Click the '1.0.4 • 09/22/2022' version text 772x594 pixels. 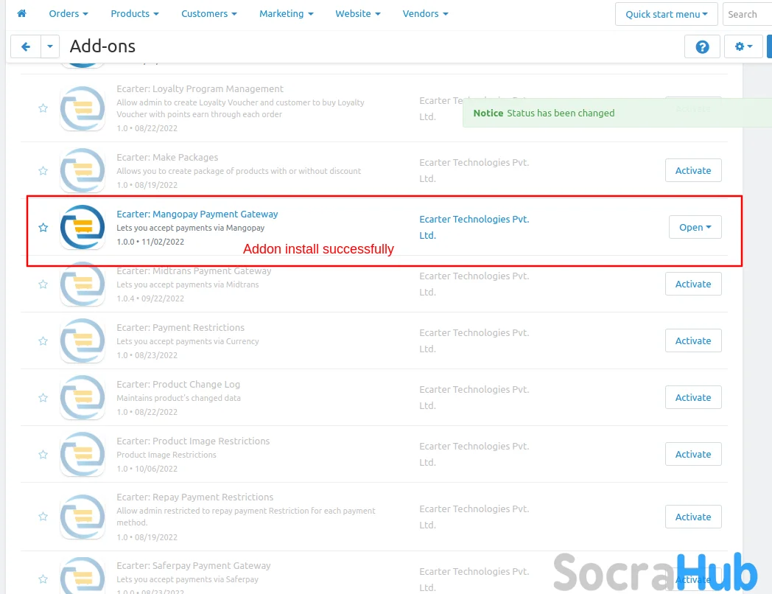tap(150, 298)
